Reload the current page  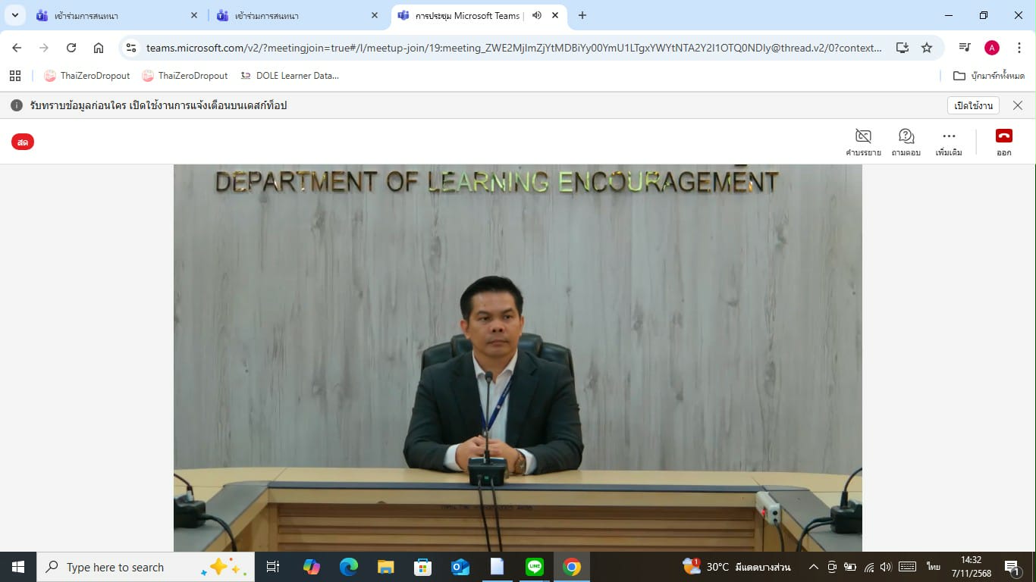tap(71, 48)
